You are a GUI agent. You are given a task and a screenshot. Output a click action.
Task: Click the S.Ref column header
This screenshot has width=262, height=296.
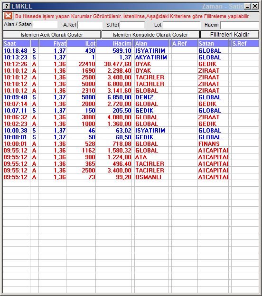(245, 43)
